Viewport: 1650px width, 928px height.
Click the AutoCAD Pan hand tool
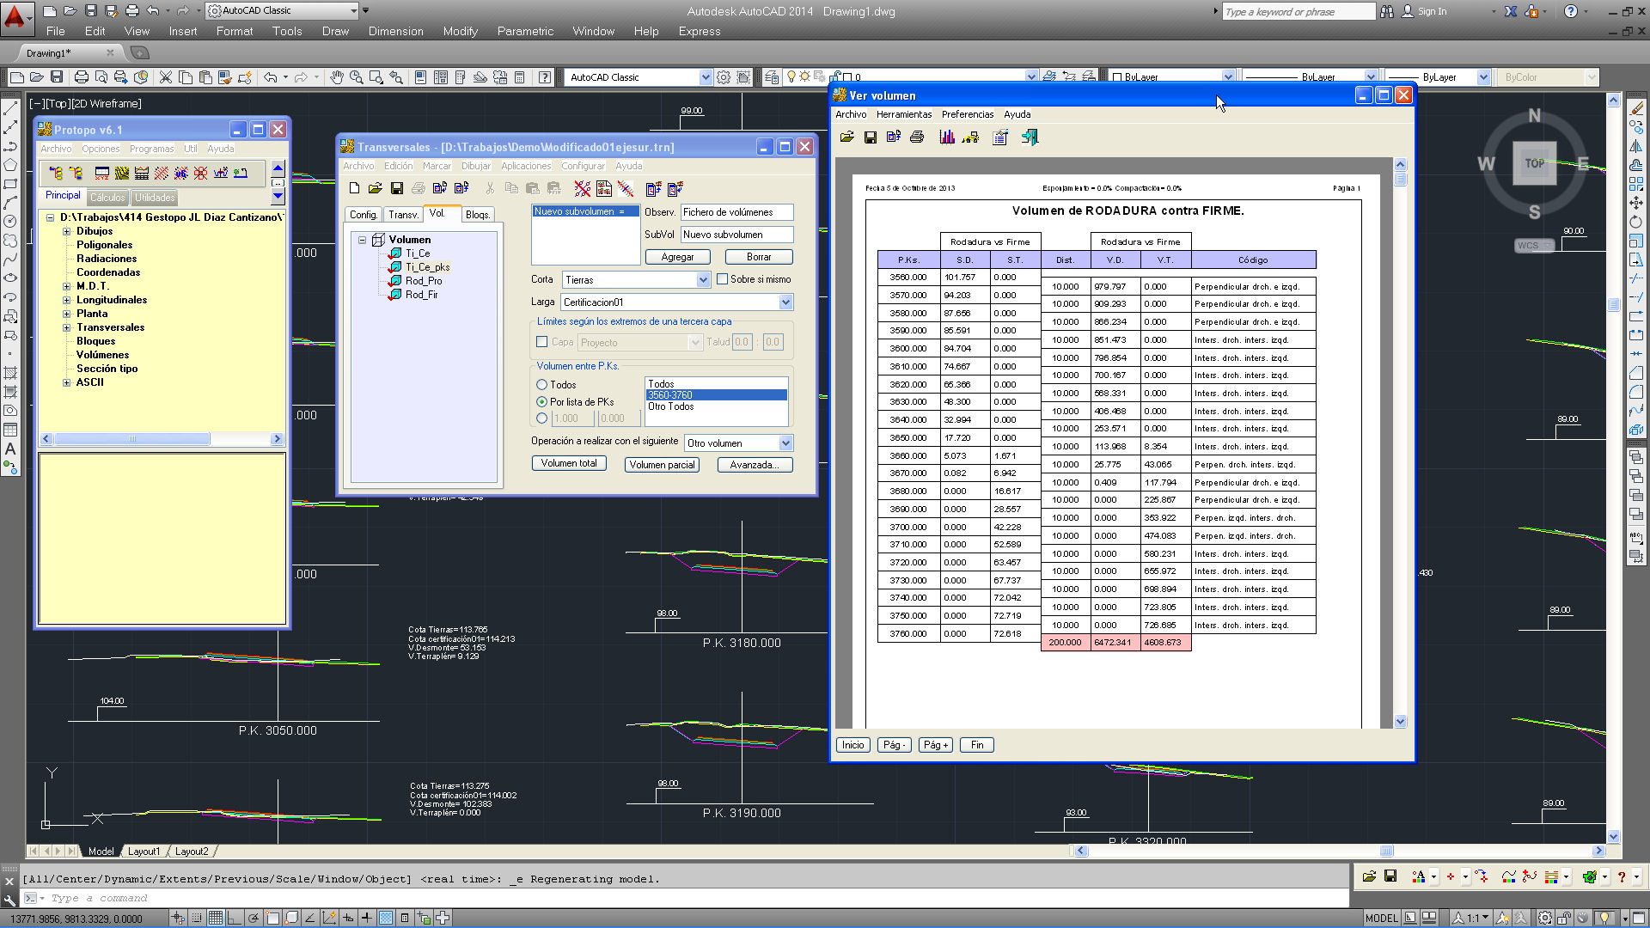(x=337, y=77)
